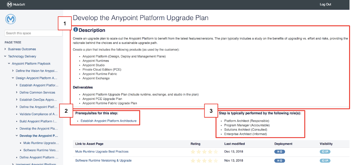351x165 pixels.
Task: Click the Nov 13, 2018 date cell
Action: tap(233, 160)
